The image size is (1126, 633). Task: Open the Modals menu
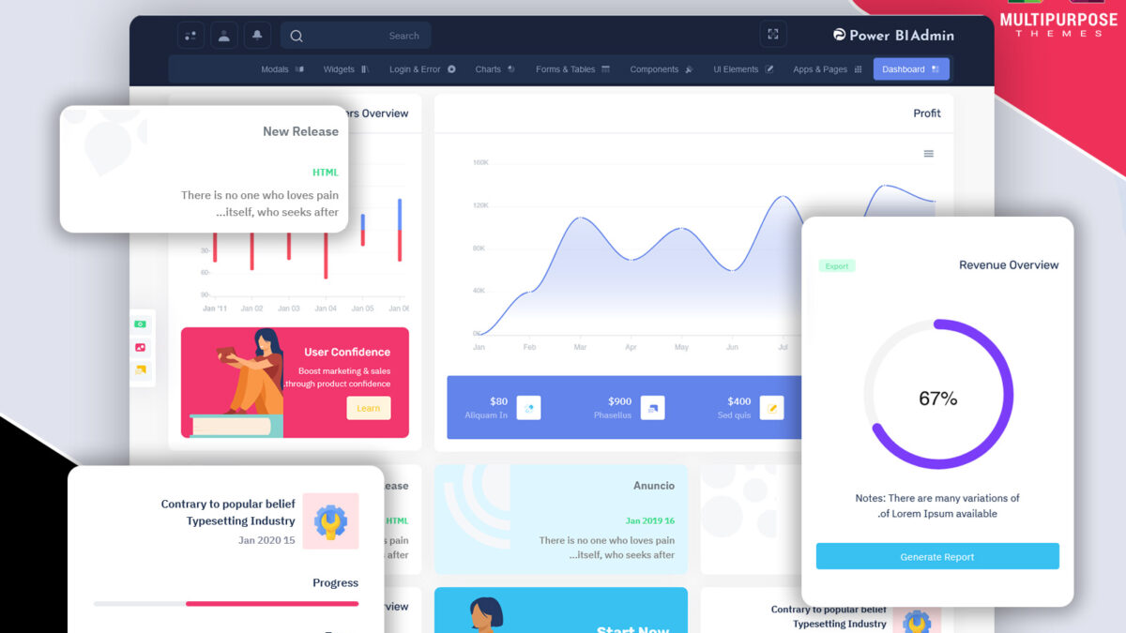[281, 69]
